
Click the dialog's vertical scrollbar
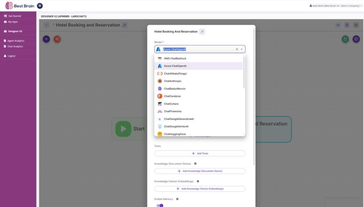[254, 96]
